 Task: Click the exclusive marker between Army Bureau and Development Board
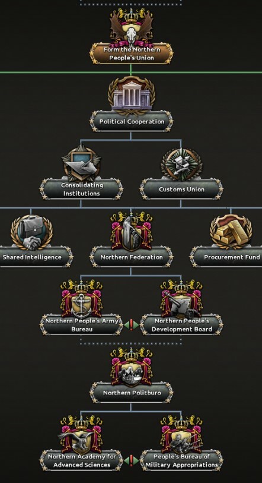[132, 324]
